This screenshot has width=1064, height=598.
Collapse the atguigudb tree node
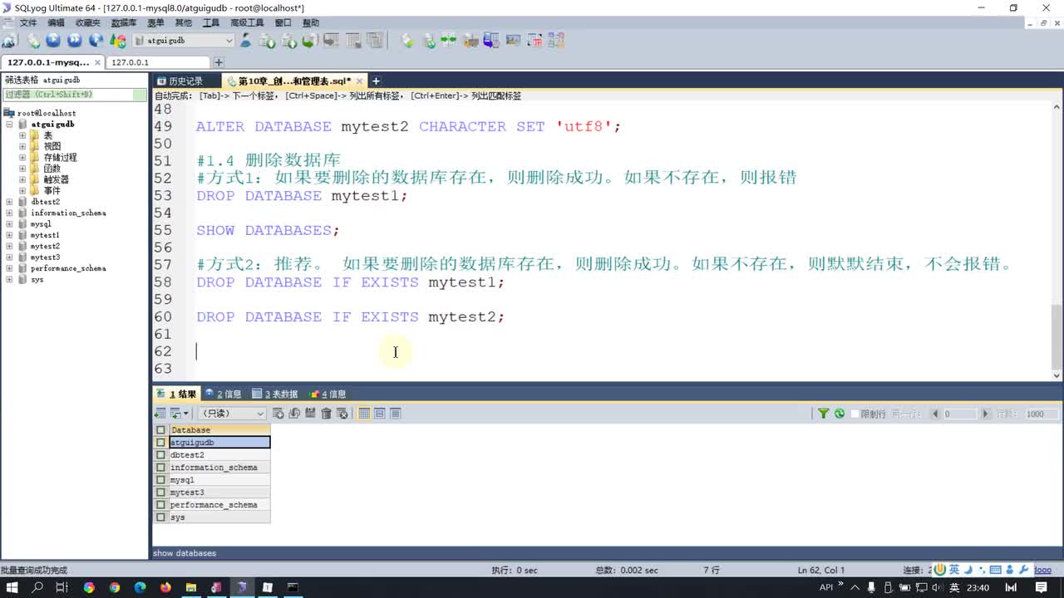(x=9, y=124)
